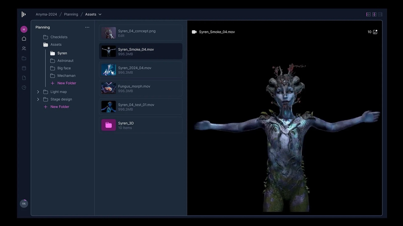Select the Big face subfolder
The height and width of the screenshot is (226, 403).
(60, 68)
